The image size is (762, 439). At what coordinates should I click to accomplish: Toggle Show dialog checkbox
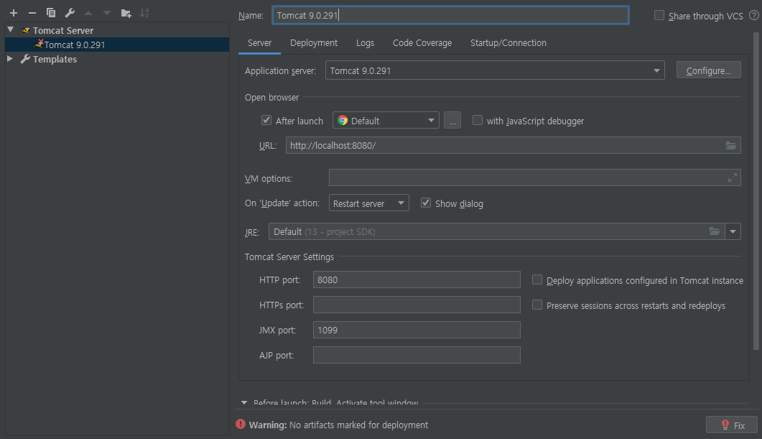426,203
